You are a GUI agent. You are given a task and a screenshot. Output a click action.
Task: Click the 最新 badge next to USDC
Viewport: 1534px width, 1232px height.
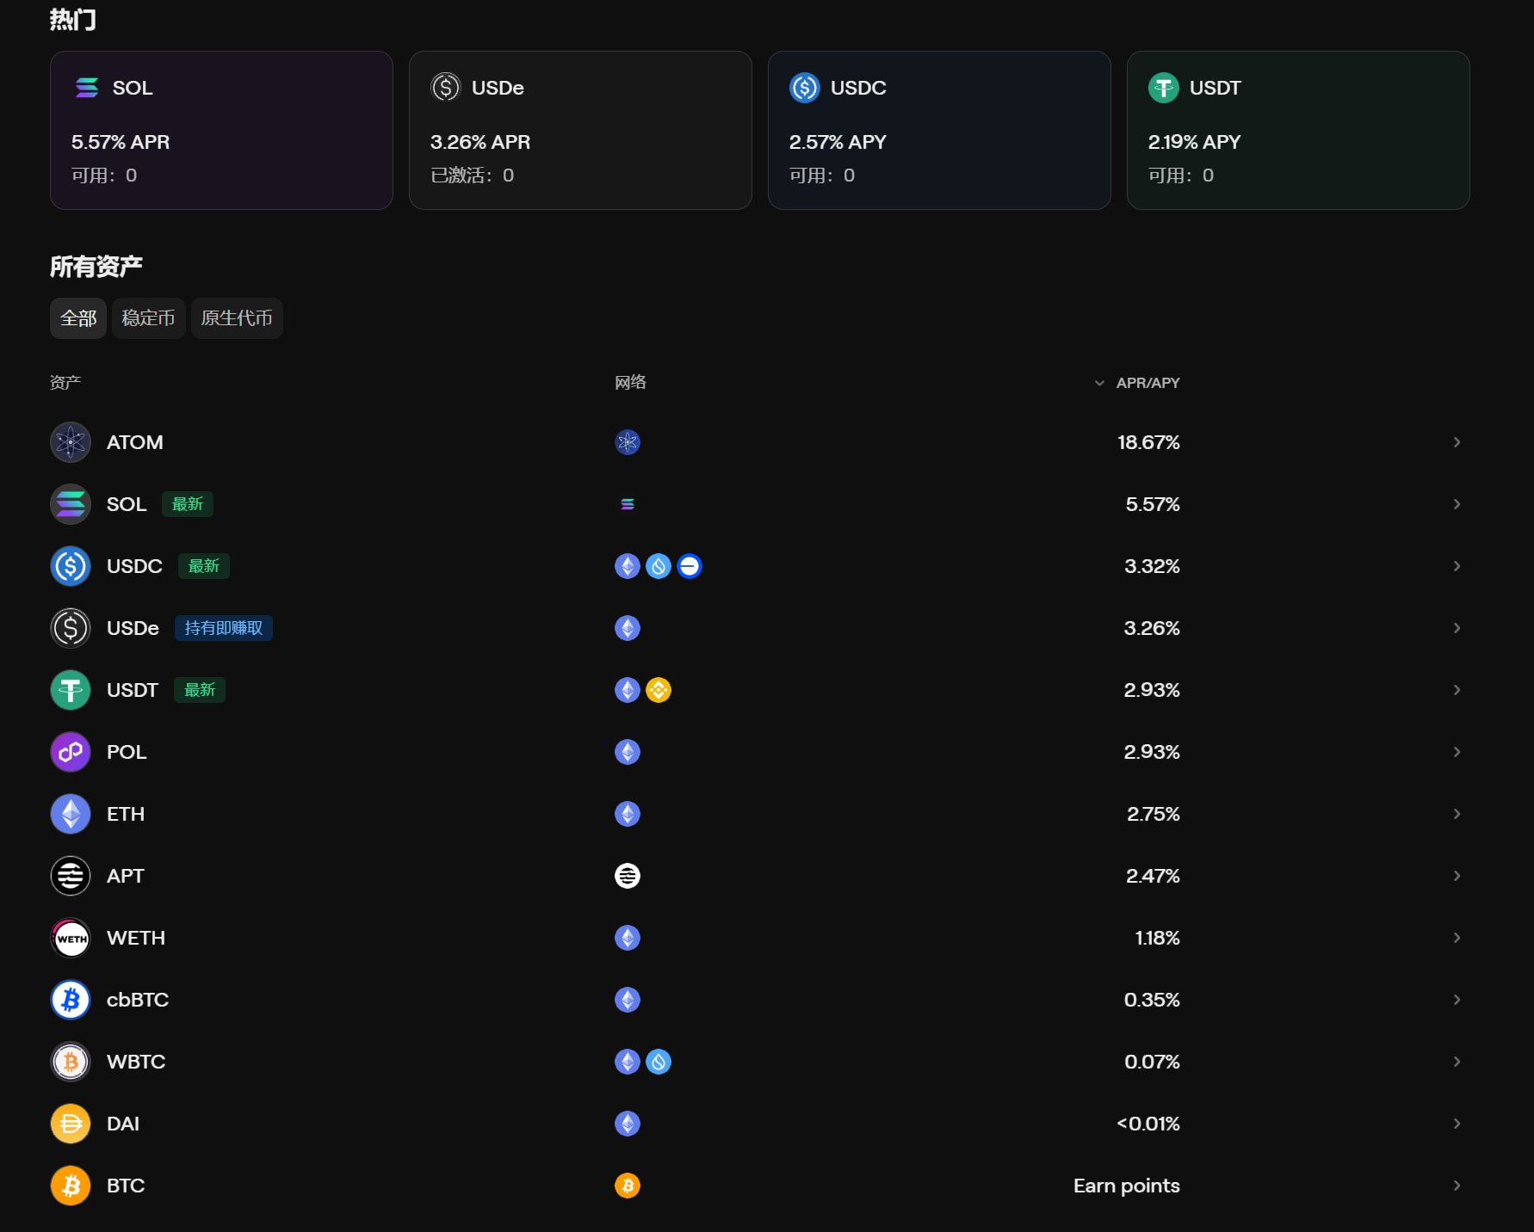(204, 566)
